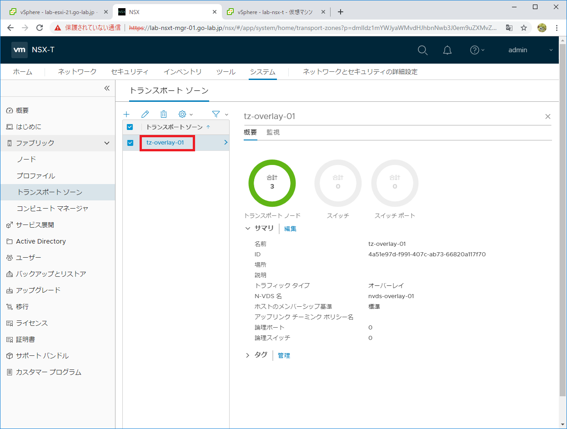Expand the タグ section
This screenshot has height=429, width=567.
pyautogui.click(x=248, y=355)
